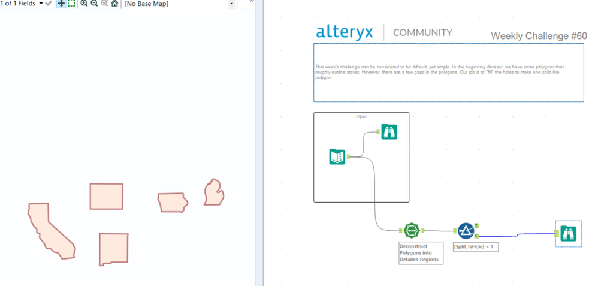Click the zoom in magnifier icon
Image resolution: width=598 pixels, height=286 pixels.
(84, 4)
